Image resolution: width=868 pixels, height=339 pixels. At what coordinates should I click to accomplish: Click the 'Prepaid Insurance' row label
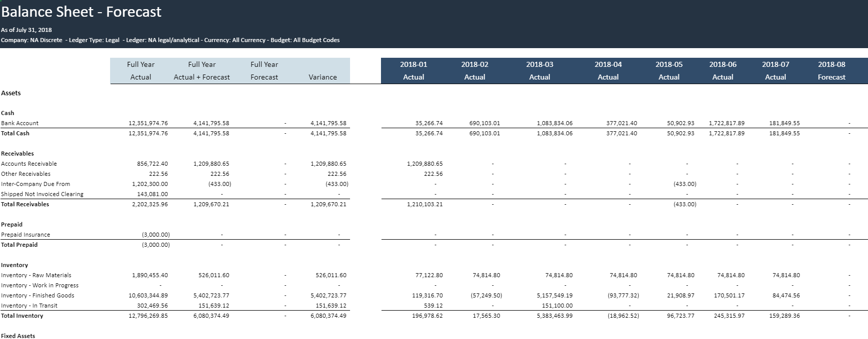[x=25, y=235]
